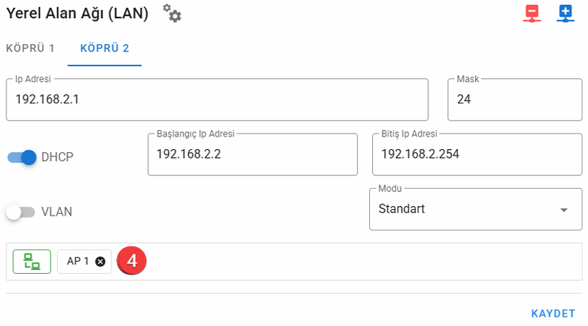Toggle the DHCP switch off
Screen dimensions: 588x326
22,157
